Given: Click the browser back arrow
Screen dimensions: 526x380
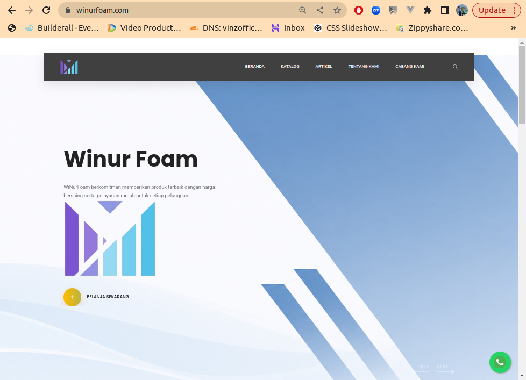Looking at the screenshot, I should point(12,10).
